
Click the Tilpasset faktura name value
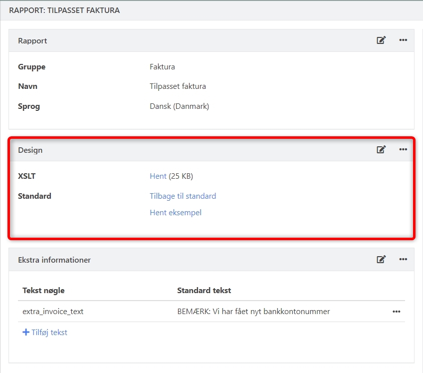(178, 86)
